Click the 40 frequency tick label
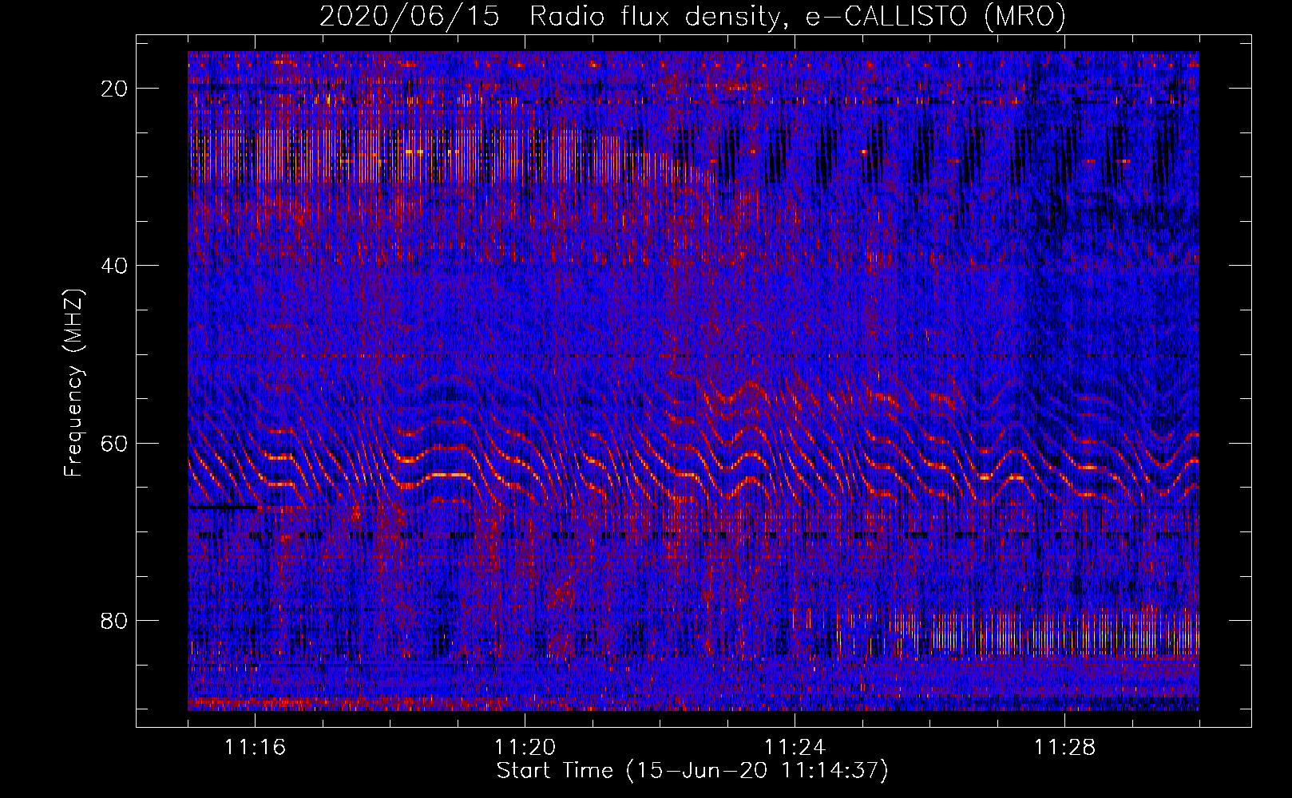Screen dimensions: 1292x798 click(x=115, y=266)
